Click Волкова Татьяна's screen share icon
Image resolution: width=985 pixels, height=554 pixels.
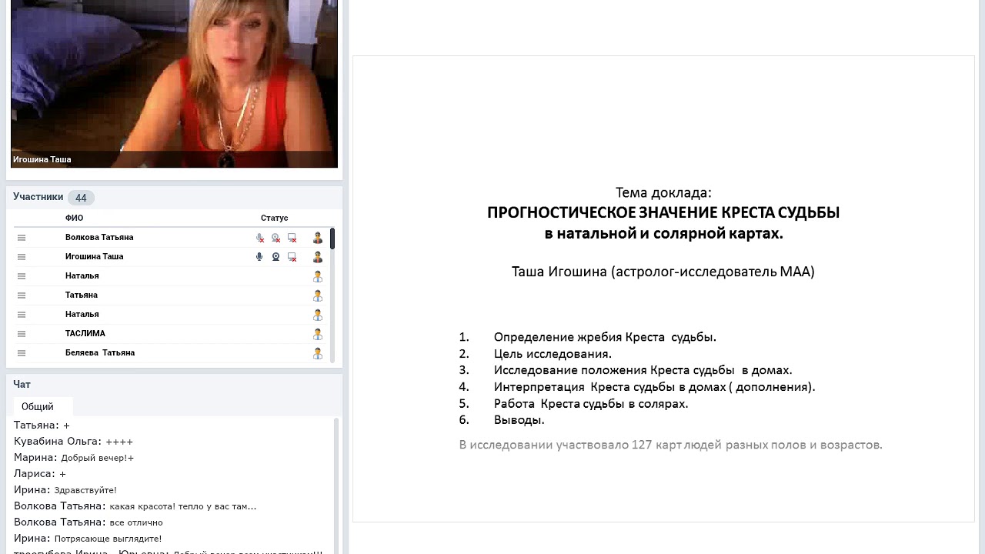tap(292, 238)
